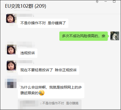The image size is (121, 110).
Task: Jump to quoted message 不是你操作不对 是你瞎搞
Action: pos(50,105)
